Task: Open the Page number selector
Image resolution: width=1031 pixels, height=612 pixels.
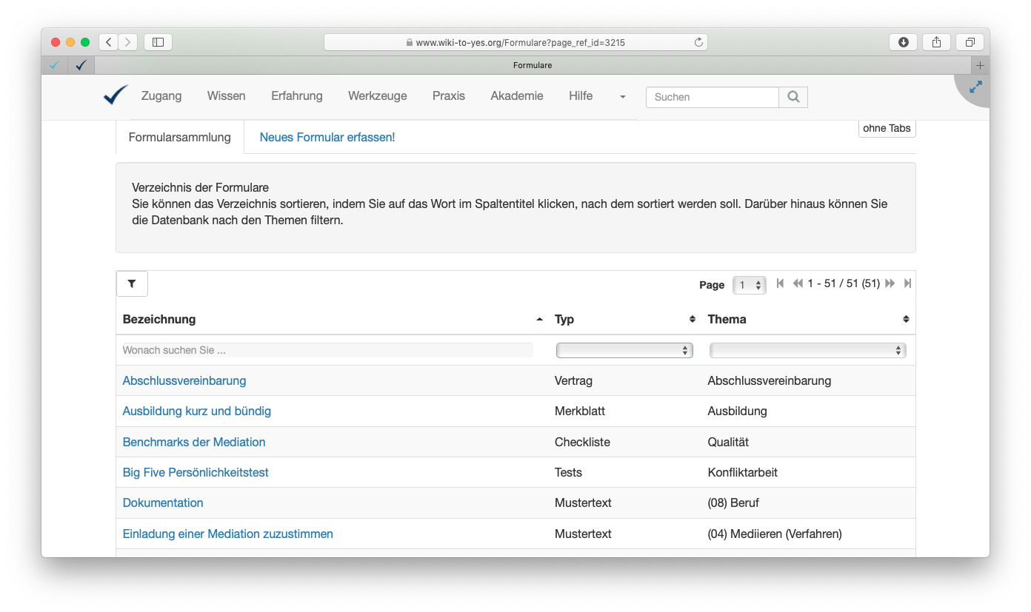Action: tap(749, 285)
